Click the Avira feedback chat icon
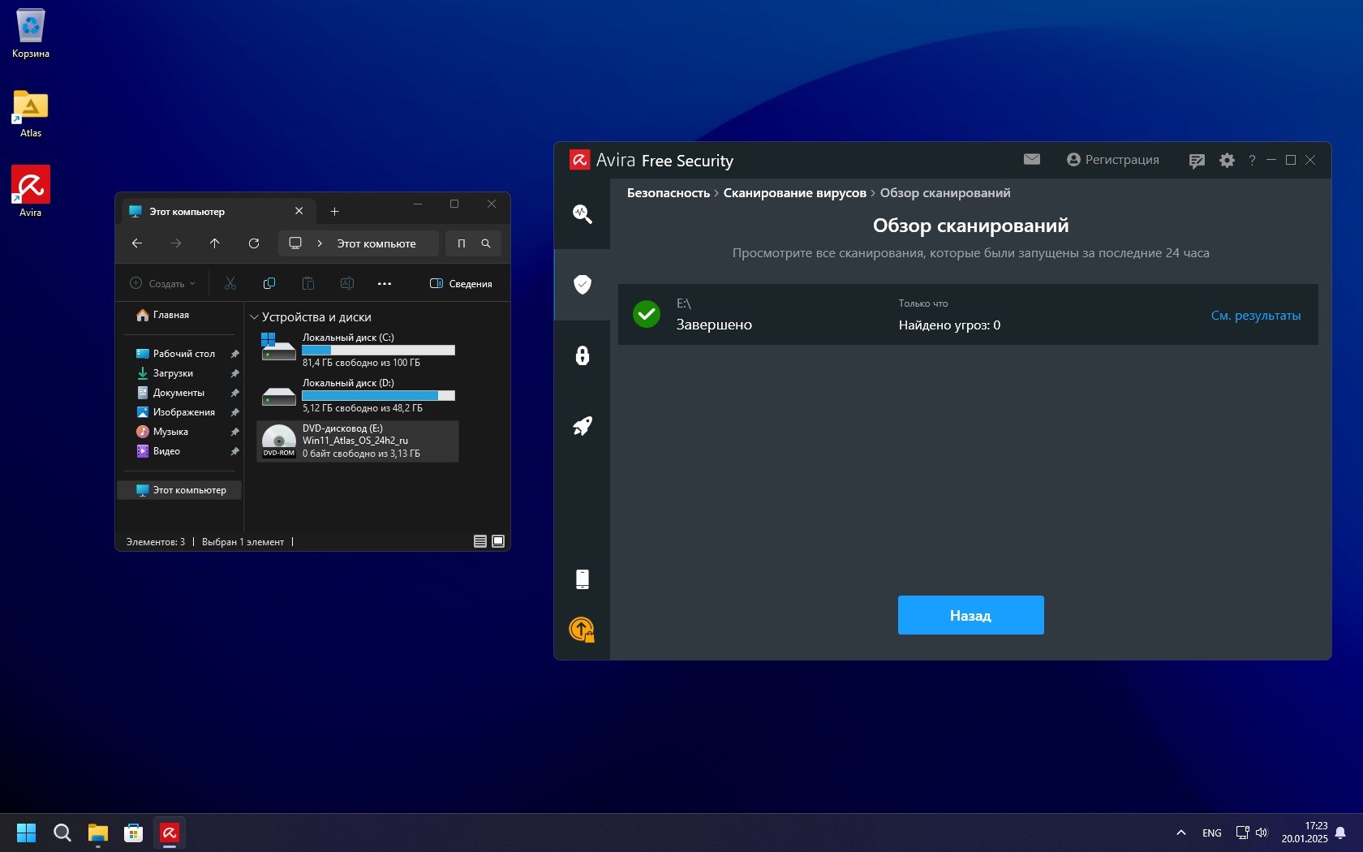 (x=1196, y=161)
